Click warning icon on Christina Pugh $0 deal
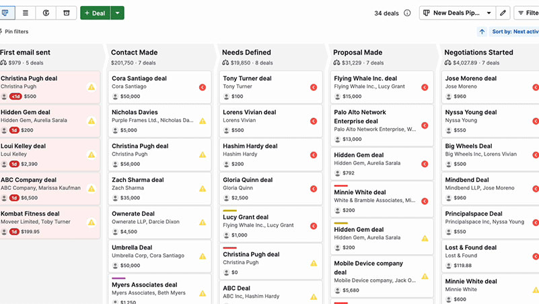The width and height of the screenshot is (539, 304). (314, 264)
